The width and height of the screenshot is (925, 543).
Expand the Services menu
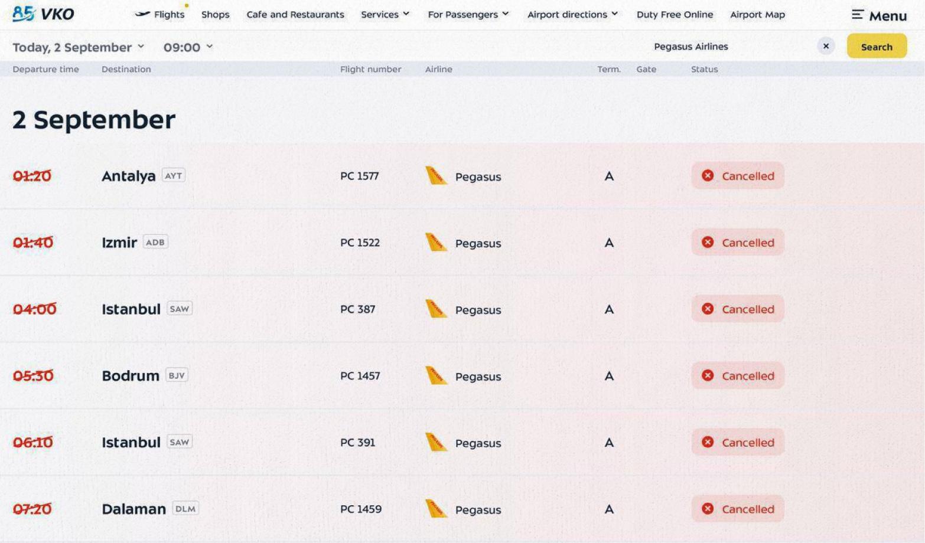pyautogui.click(x=385, y=15)
